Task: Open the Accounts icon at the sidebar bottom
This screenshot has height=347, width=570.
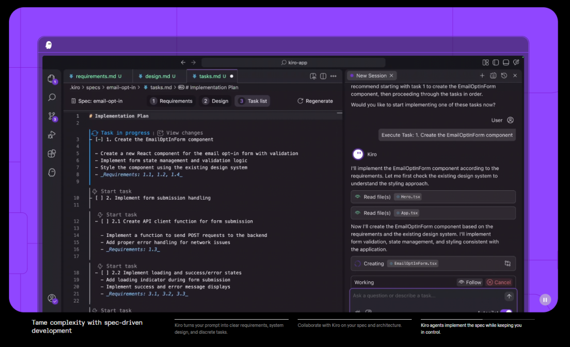Action: tap(52, 299)
